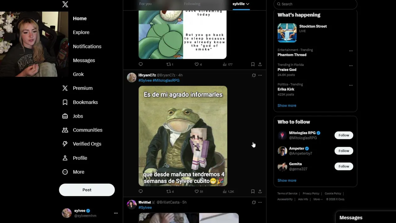This screenshot has height=223, width=396.
Task: Click the Jobs briefcase icon
Action: click(x=65, y=116)
